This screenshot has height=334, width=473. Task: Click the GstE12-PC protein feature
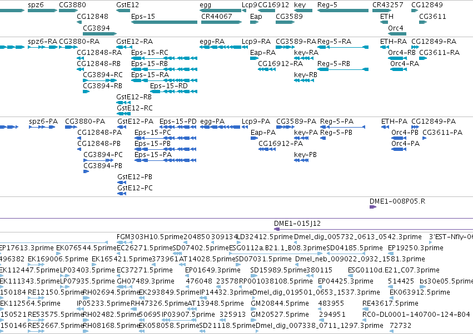122,193
